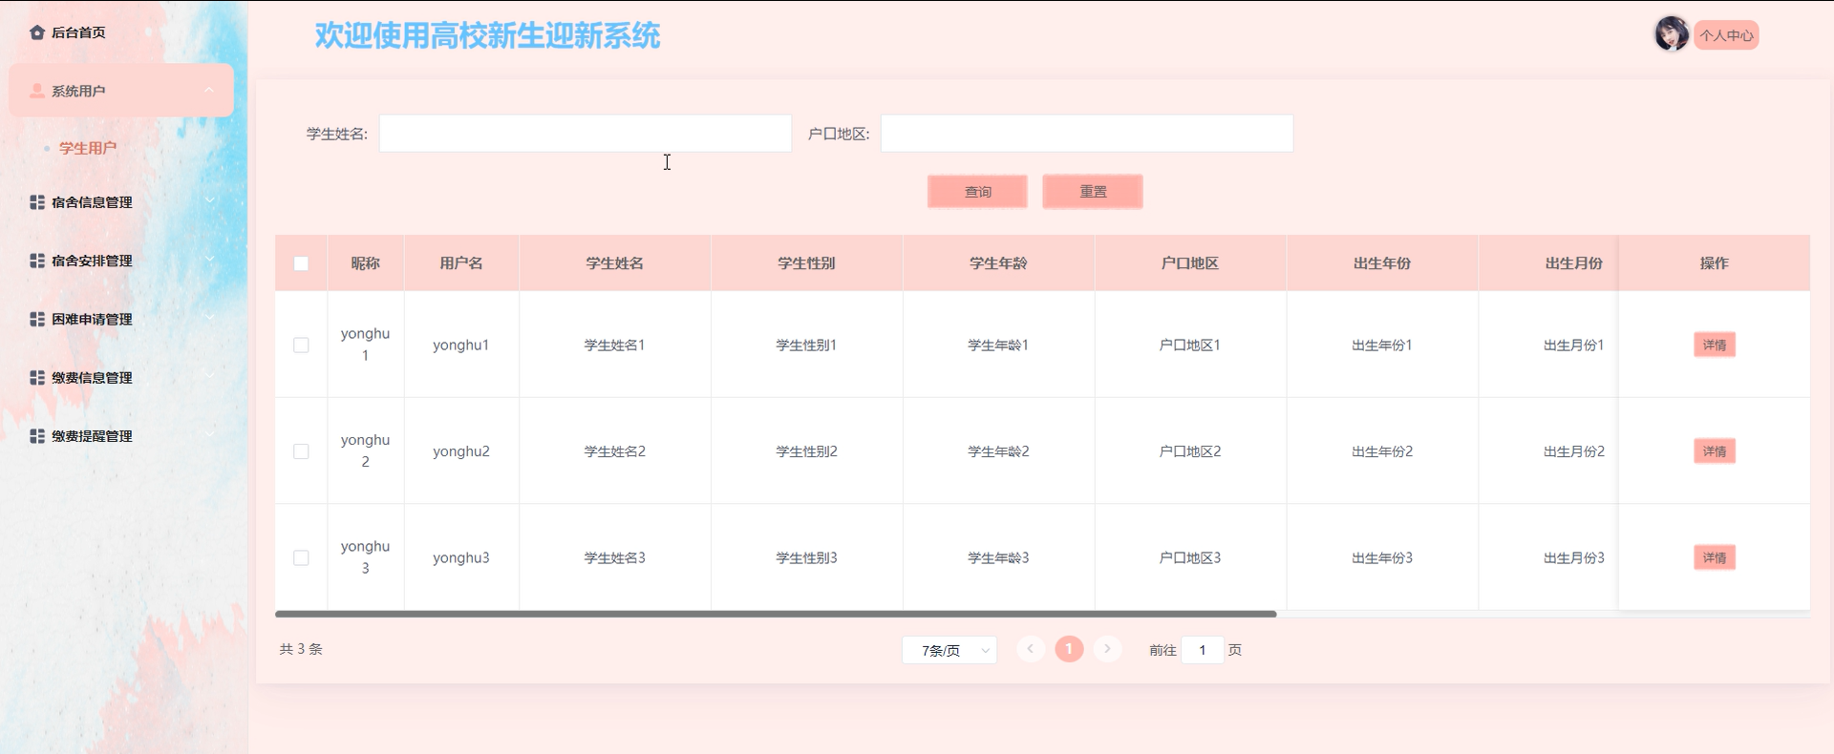Click the user avatar picture
The height and width of the screenshot is (754, 1834).
(1672, 34)
